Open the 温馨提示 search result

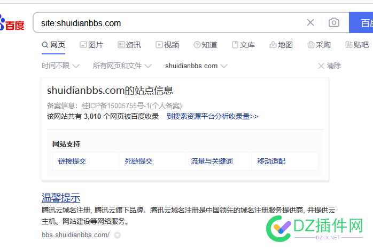pyautogui.click(x=61, y=198)
